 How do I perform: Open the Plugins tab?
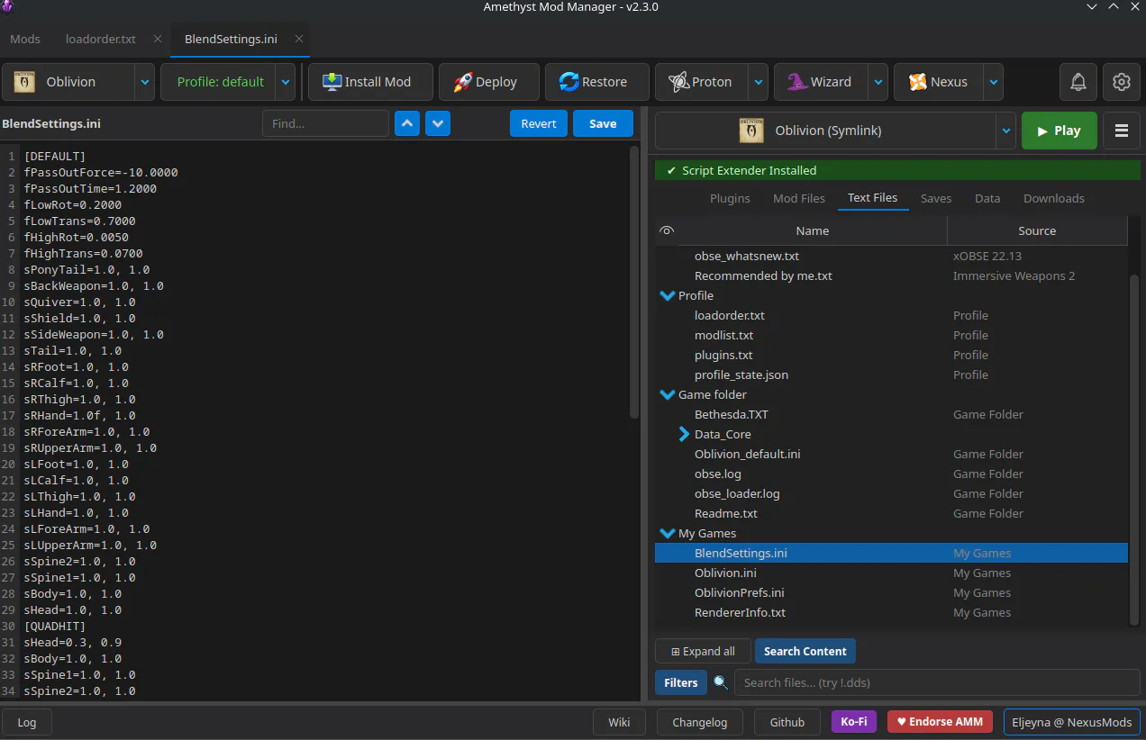point(730,198)
